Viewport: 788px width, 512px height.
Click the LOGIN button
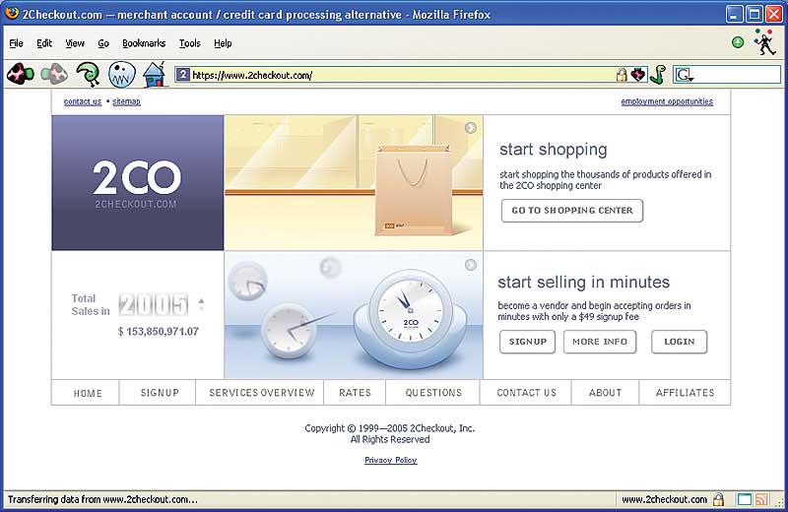679,342
